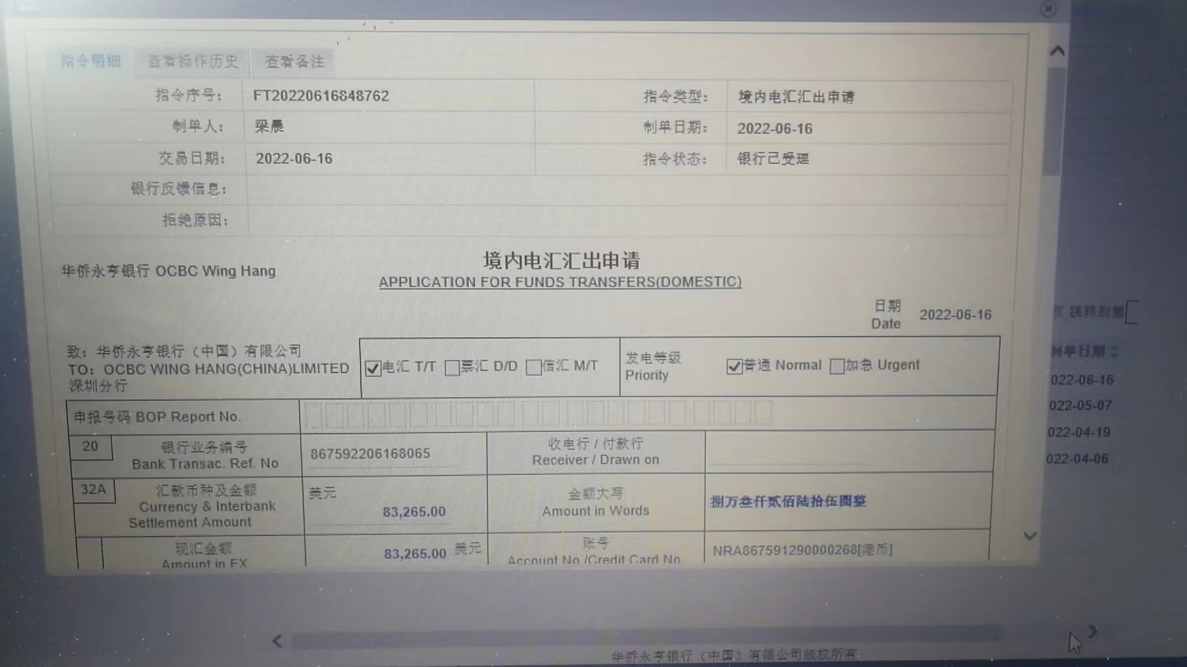Click the amount in words 捌万叁仟贰佰陆拾伍圆整
Screen dimensions: 1187x667
pos(788,501)
